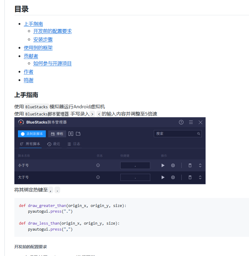Image resolution: width=249 pixels, height=256 pixels.
Task: Click the BlueStacks脚本管理器 window title
Action: point(47,122)
